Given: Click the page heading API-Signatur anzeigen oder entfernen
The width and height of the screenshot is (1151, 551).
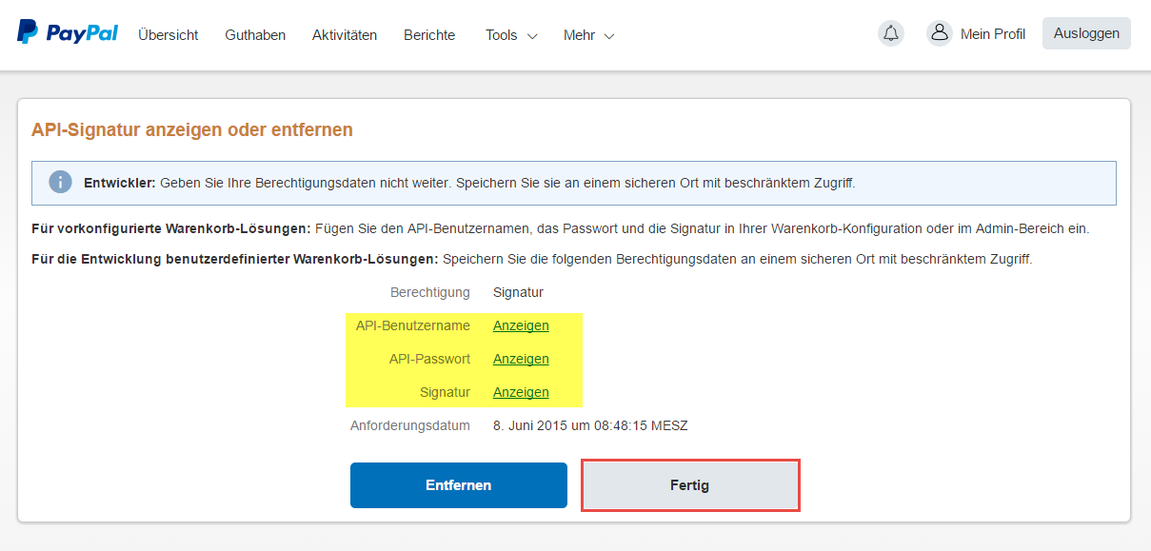Looking at the screenshot, I should pyautogui.click(x=192, y=129).
